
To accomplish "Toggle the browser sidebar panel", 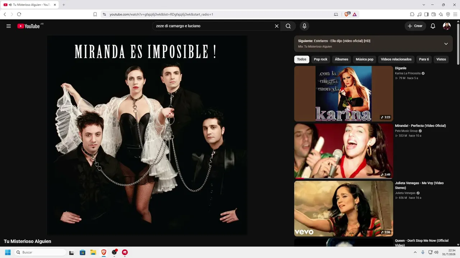I will 427,14.
